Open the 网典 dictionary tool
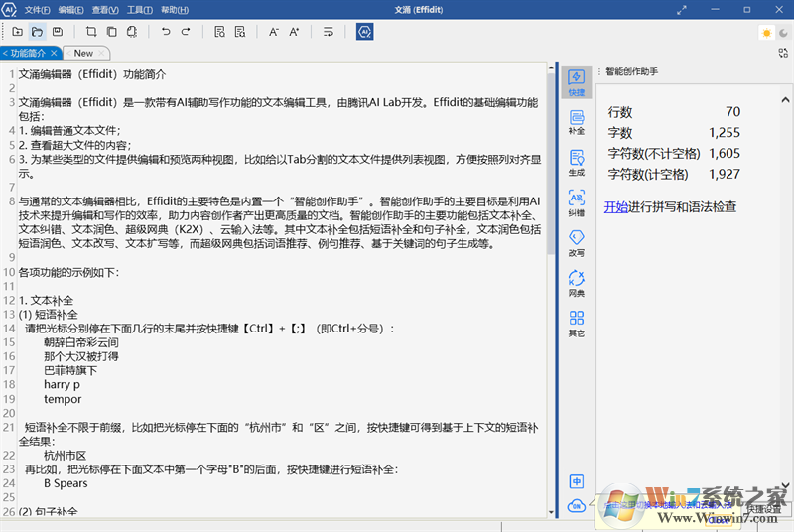 [x=576, y=284]
